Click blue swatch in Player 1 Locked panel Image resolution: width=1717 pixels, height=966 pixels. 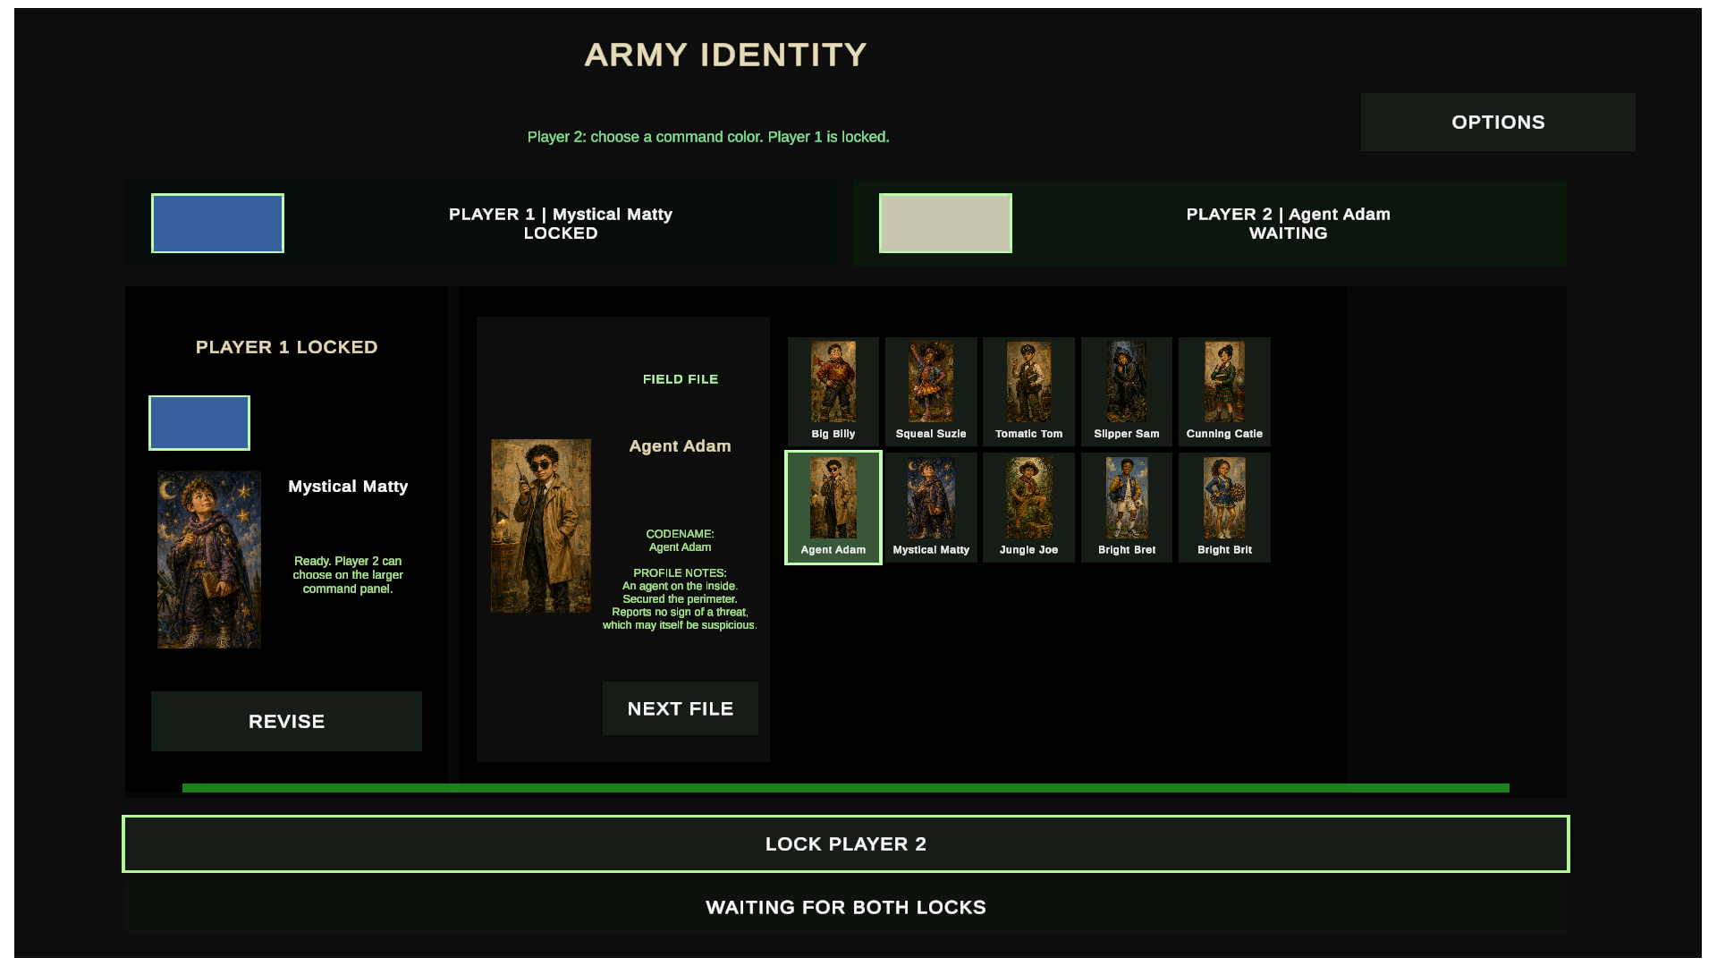199,422
